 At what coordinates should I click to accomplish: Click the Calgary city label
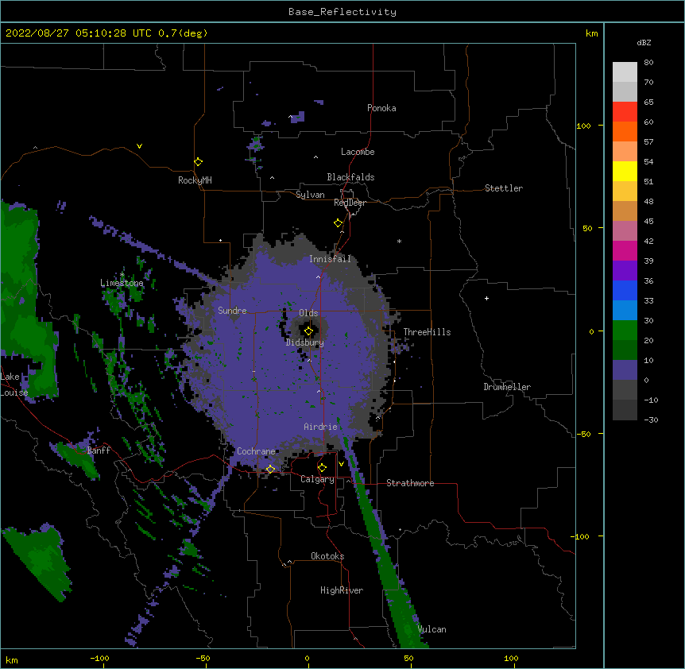click(318, 479)
